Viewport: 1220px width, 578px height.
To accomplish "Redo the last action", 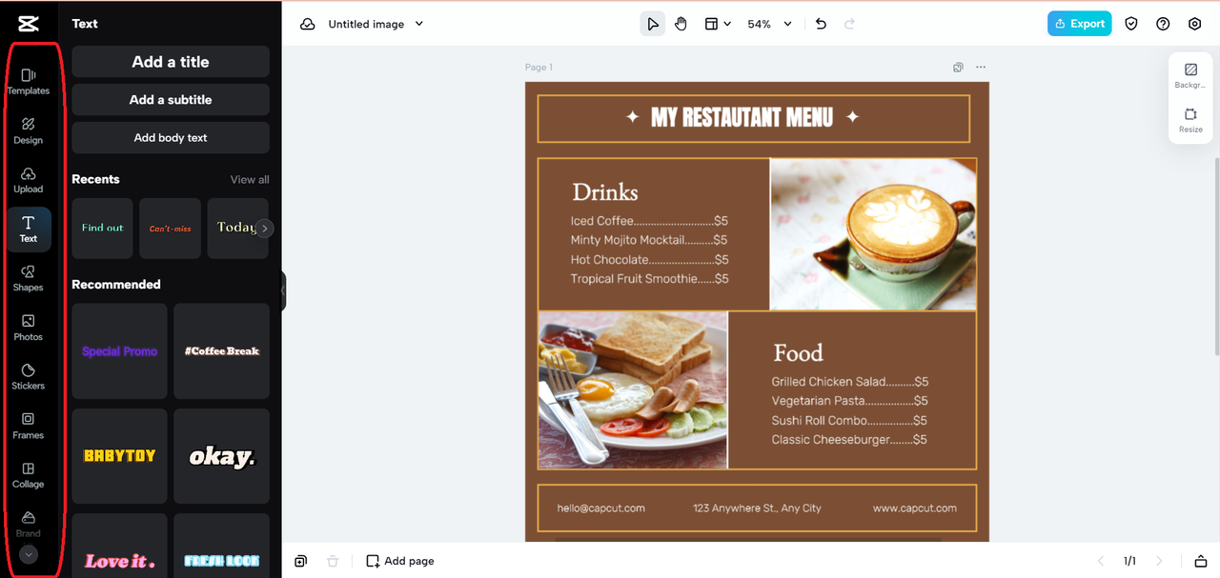I will pos(850,24).
